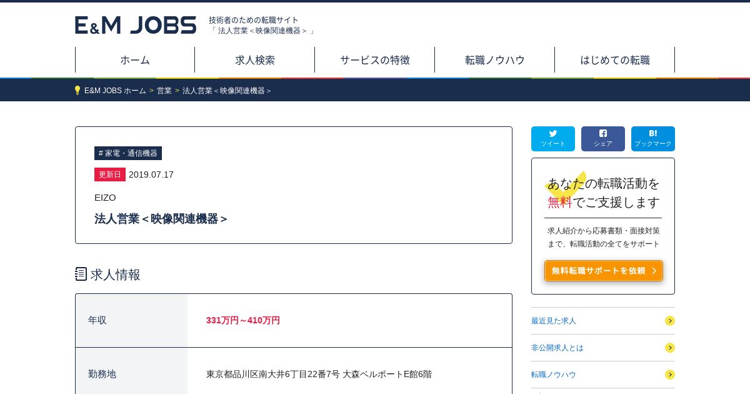Click the salary value 331万円～410万円
This screenshot has width=750, height=394.
[243, 320]
